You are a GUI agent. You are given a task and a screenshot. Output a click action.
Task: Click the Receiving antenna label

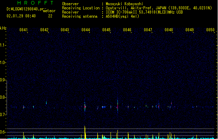pos(80,16)
